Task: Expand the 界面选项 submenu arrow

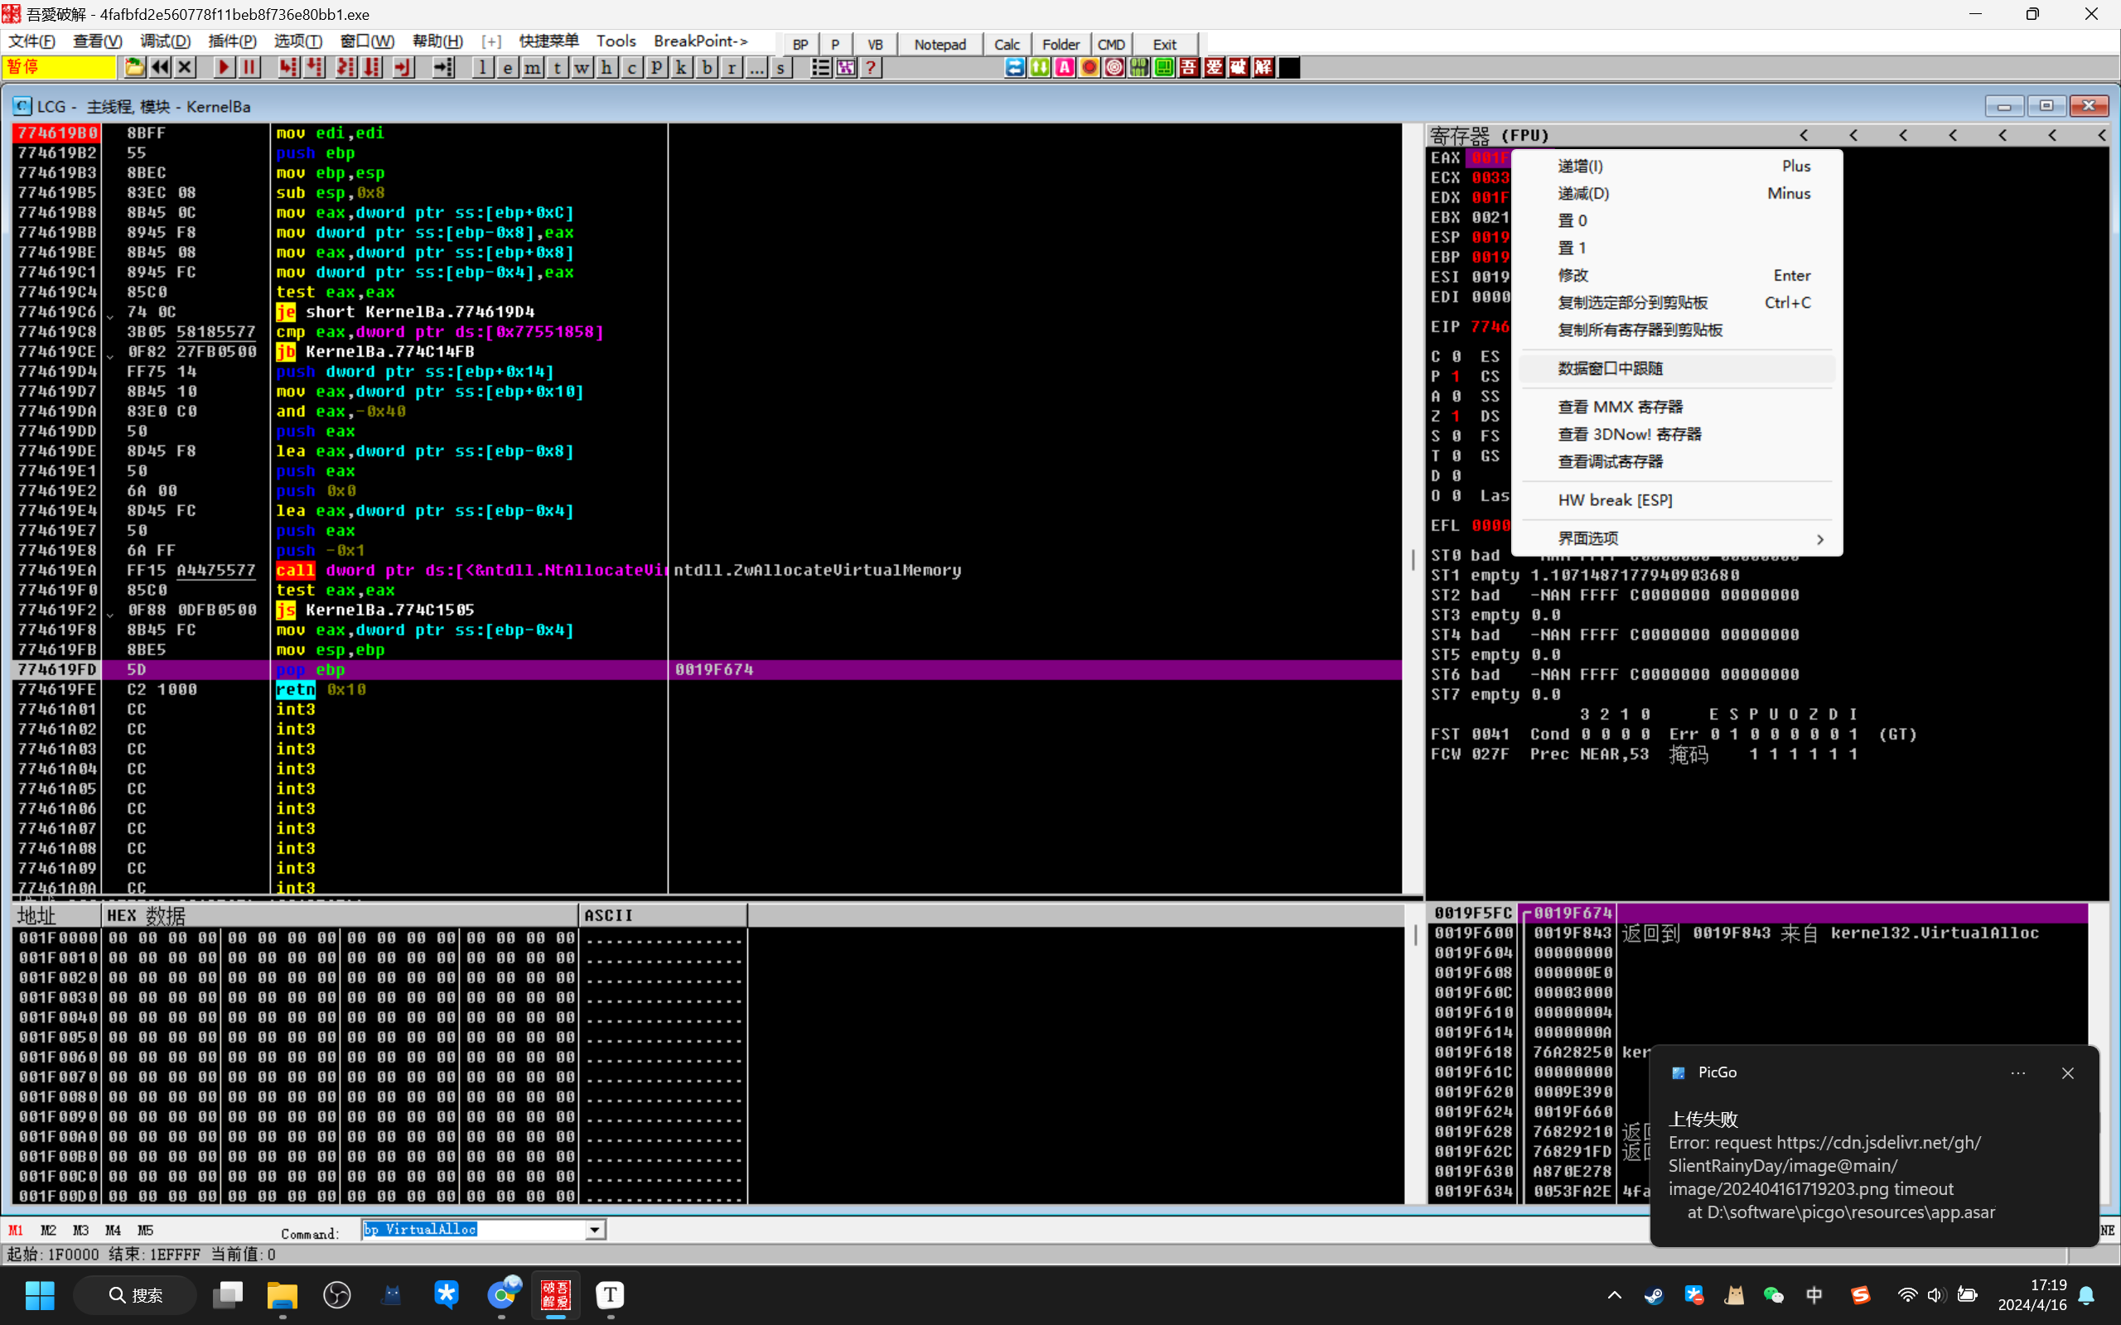Action: (1820, 539)
